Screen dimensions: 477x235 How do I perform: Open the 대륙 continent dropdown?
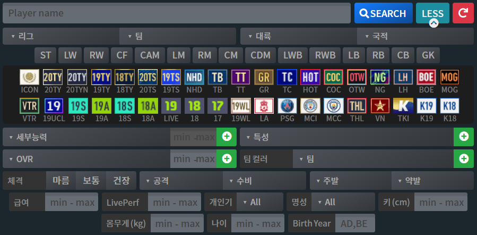point(299,36)
